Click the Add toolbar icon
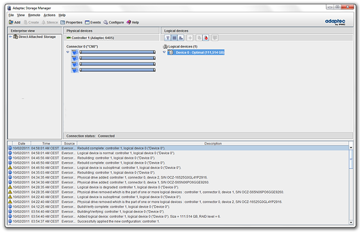The width and height of the screenshot is (360, 232). click(x=11, y=22)
